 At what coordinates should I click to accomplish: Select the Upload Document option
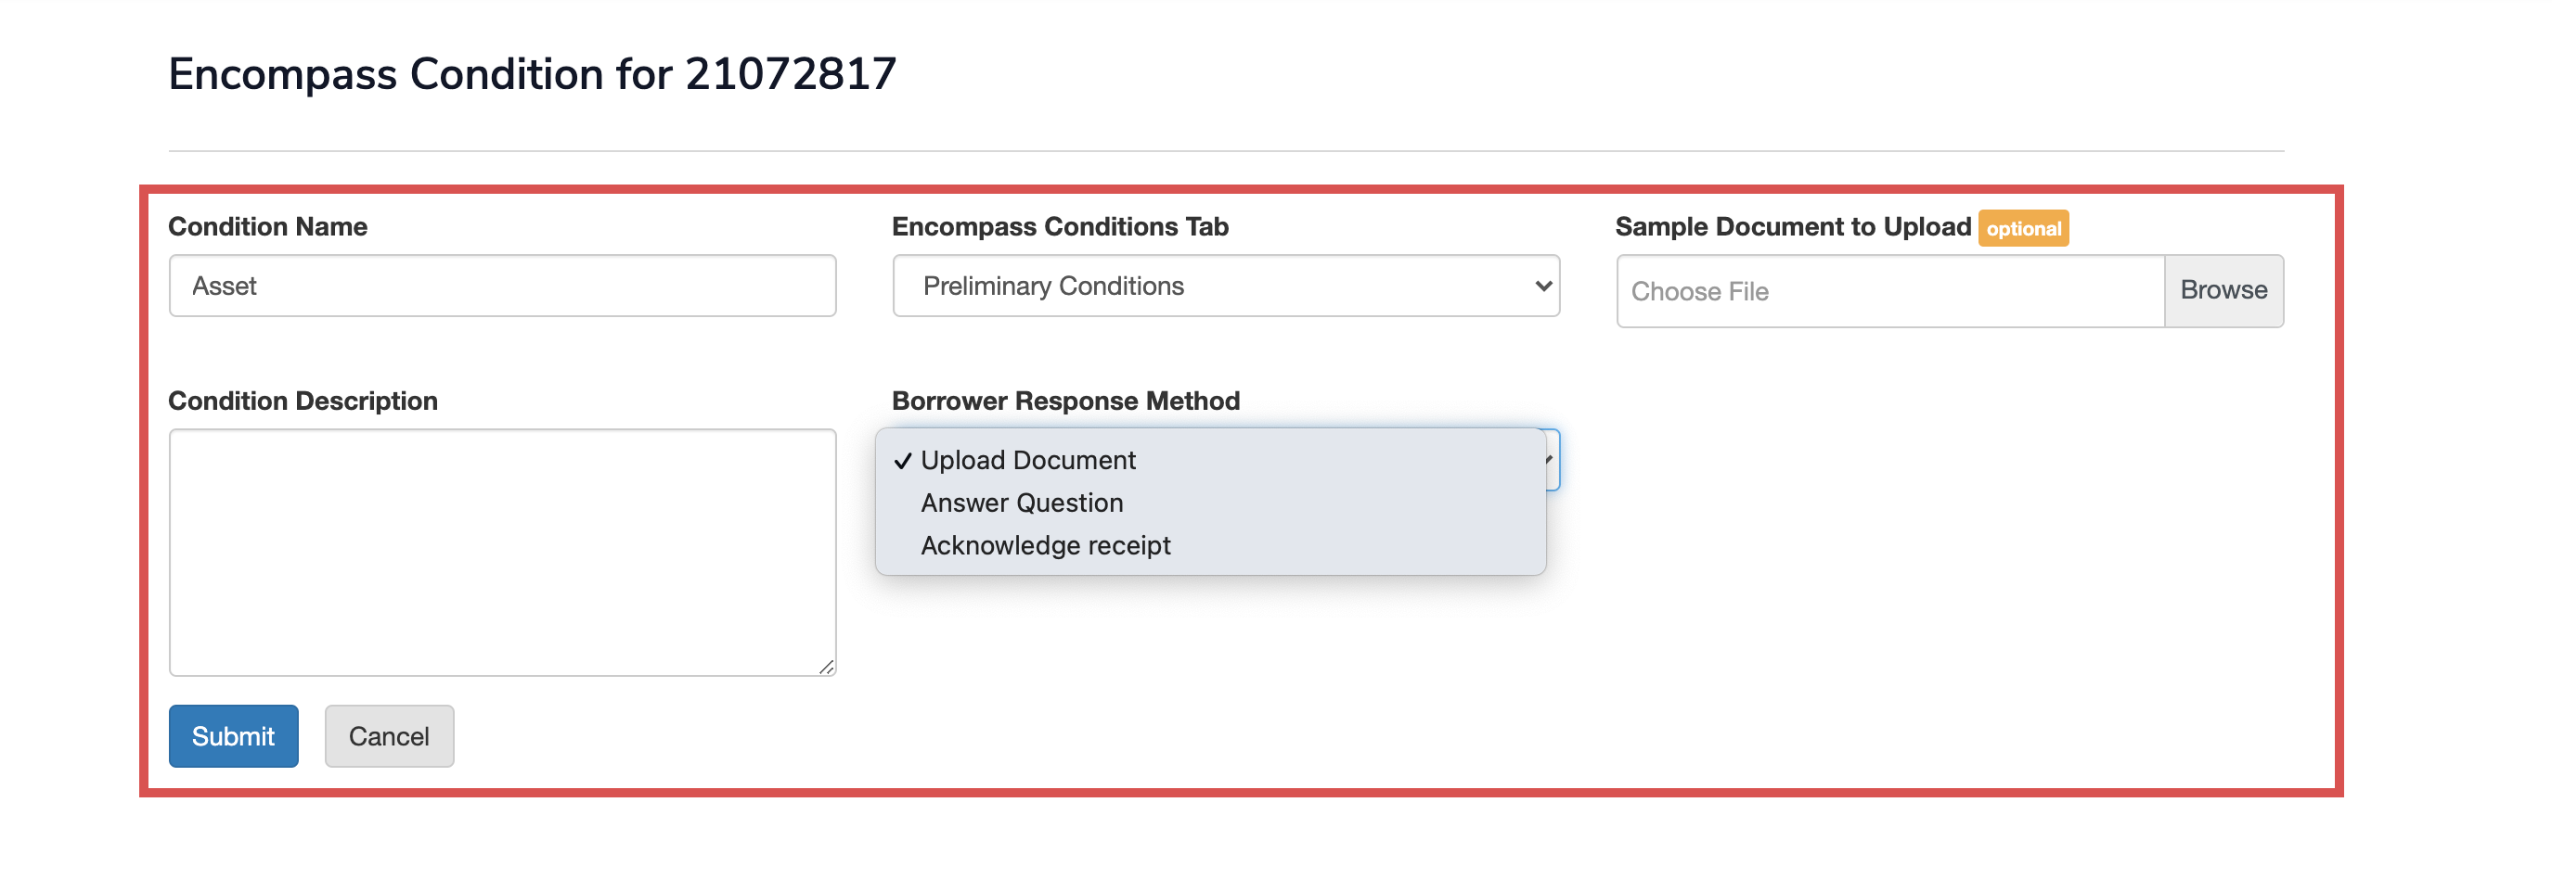[1027, 460]
